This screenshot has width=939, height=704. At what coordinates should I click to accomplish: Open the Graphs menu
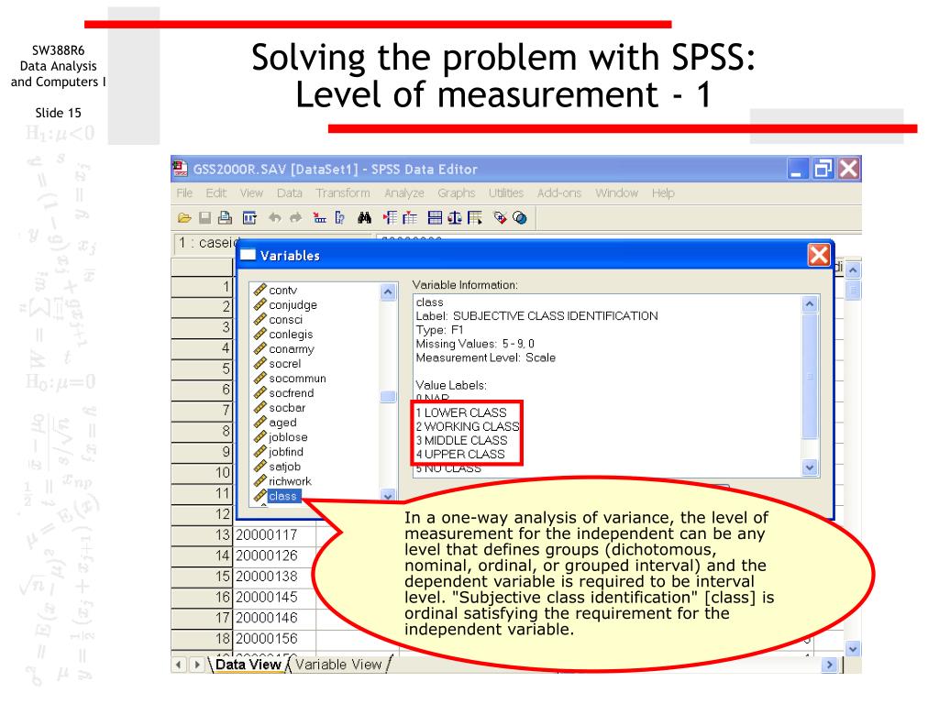tap(457, 192)
